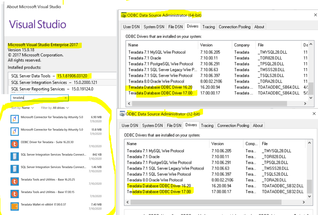Select Teradata Database ODBC Driver 17.00 in 64-bit list
This screenshot has height=215, width=318.
(x=160, y=93)
